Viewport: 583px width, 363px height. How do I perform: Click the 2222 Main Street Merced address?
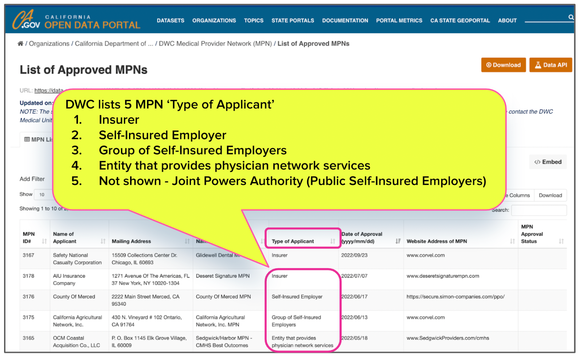tap(145, 300)
